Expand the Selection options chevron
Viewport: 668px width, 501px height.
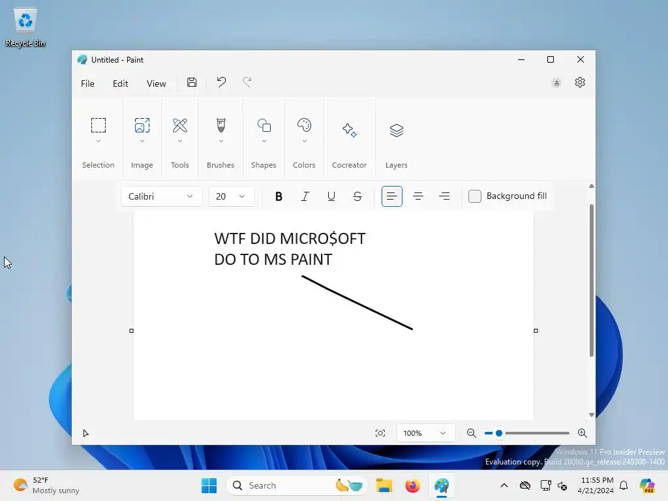click(99, 141)
